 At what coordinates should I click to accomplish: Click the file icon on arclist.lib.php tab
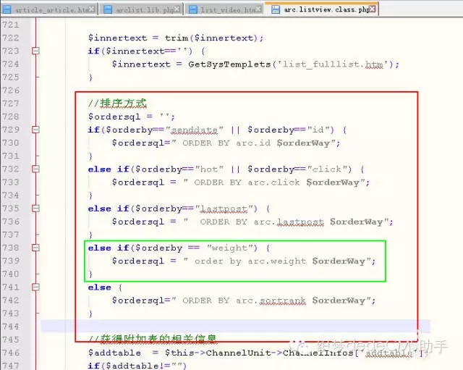(107, 9)
